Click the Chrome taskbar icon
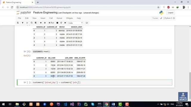This screenshot has height=107, width=191. click(106, 104)
